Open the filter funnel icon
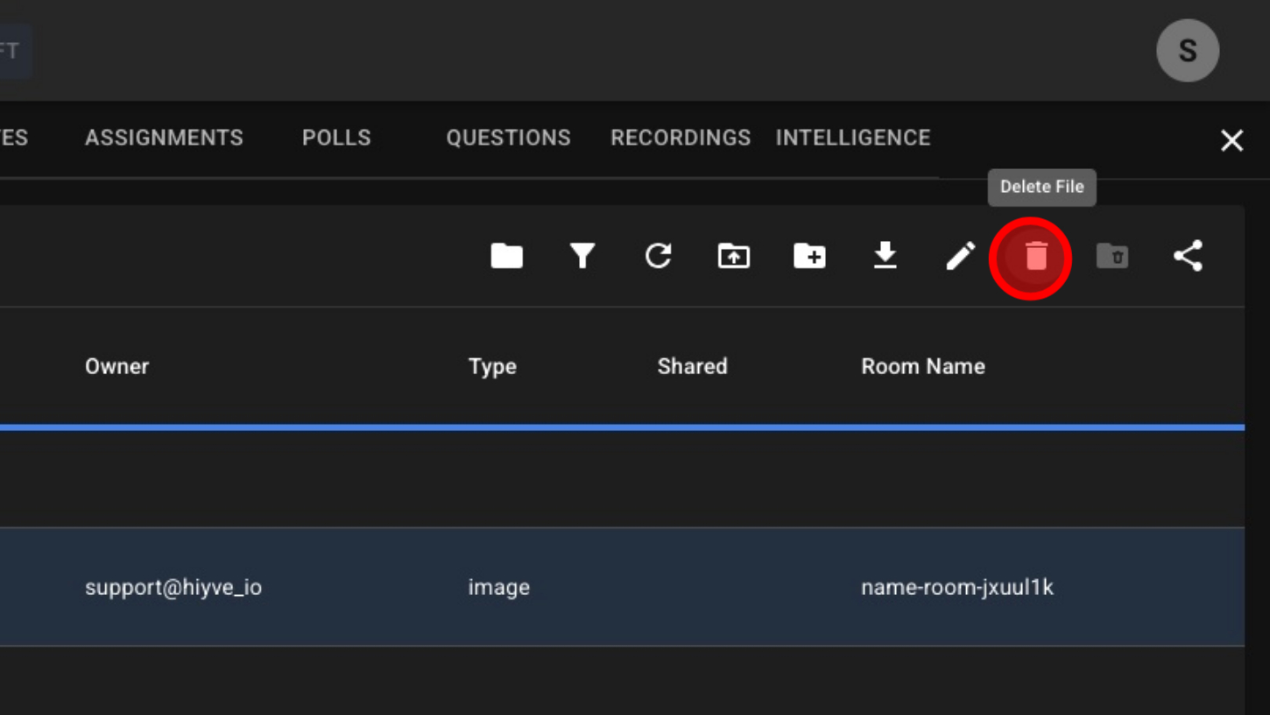1270x715 pixels. (582, 256)
